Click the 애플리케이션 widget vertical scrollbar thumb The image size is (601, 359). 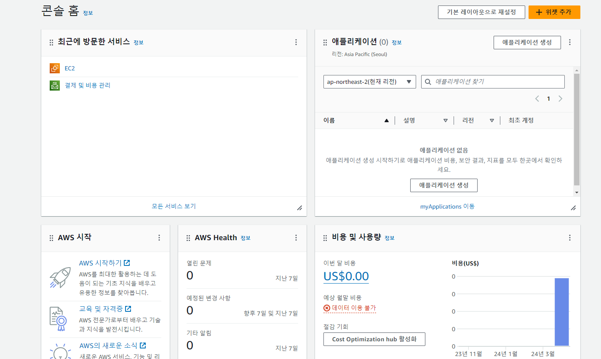coord(577,129)
